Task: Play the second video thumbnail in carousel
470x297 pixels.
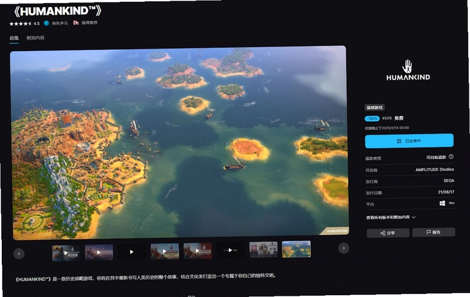Action: coord(99,252)
